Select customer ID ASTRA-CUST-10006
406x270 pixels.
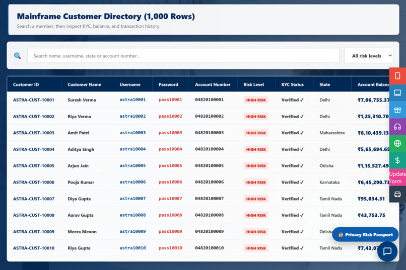click(34, 182)
